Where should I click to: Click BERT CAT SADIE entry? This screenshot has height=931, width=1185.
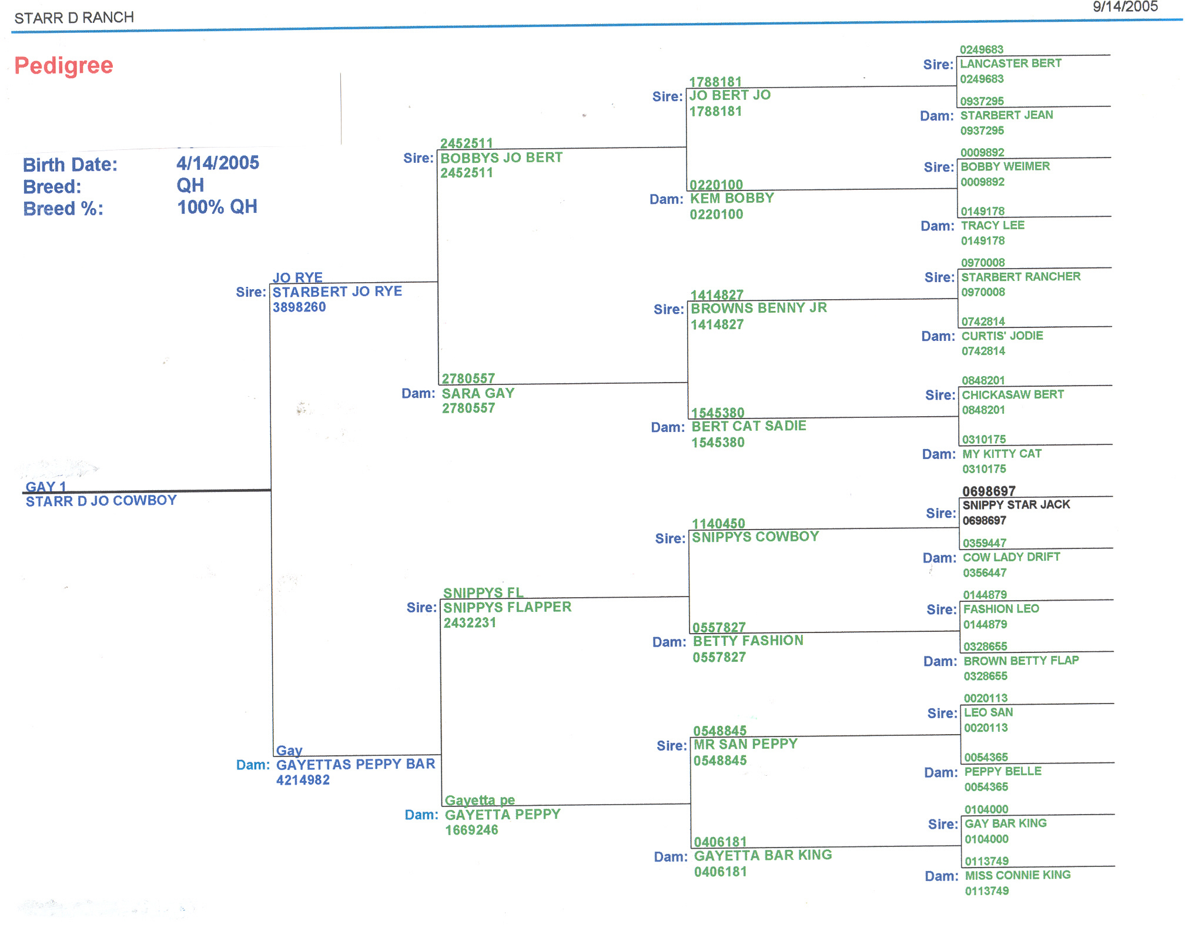click(748, 426)
